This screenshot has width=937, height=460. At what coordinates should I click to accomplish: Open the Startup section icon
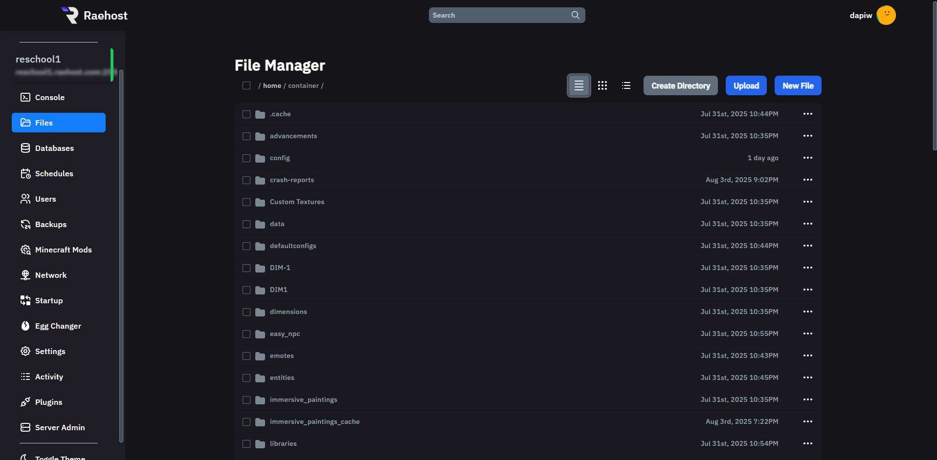[x=25, y=300]
